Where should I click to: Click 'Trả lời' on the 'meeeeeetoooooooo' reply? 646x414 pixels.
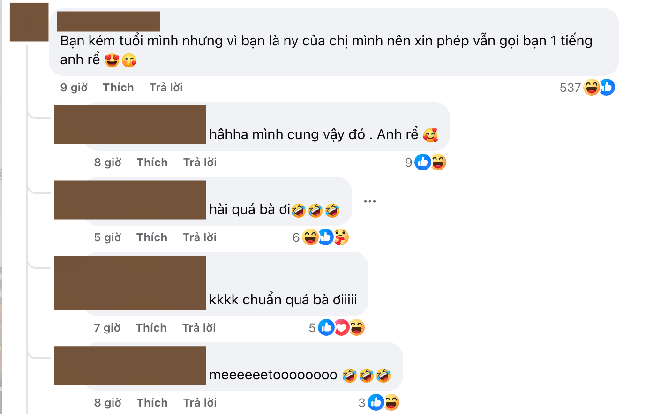[200, 402]
